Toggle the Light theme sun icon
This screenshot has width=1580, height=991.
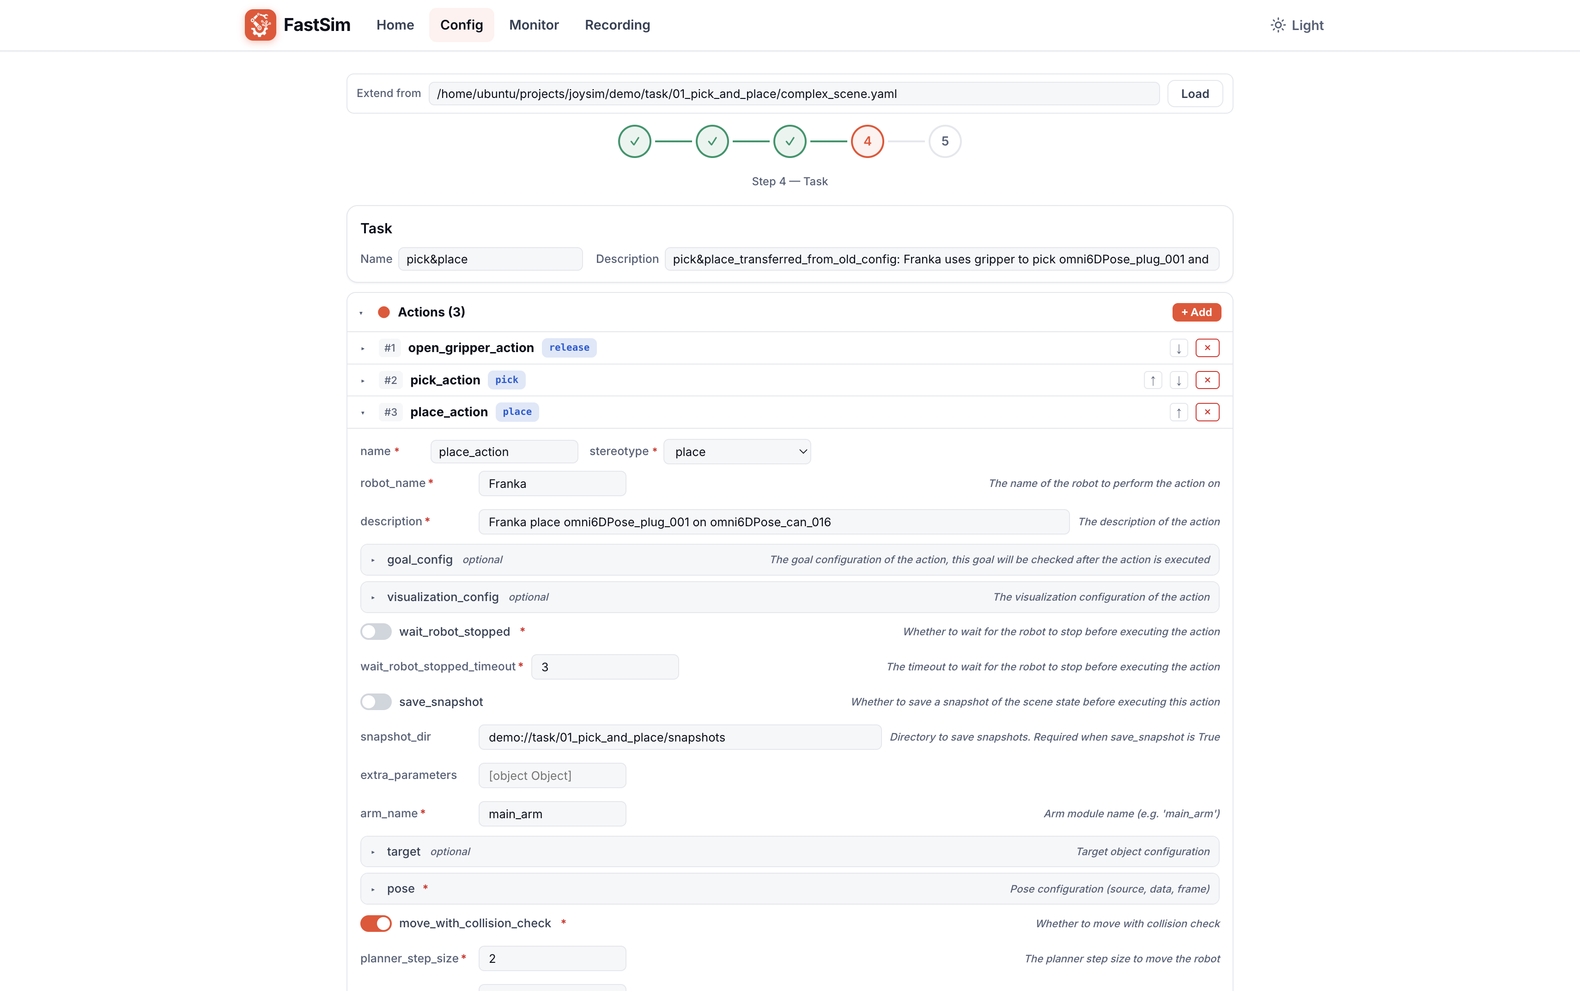click(1278, 25)
